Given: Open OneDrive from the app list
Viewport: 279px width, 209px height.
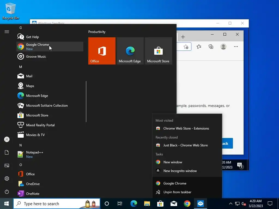Looking at the screenshot, I should point(50,184).
